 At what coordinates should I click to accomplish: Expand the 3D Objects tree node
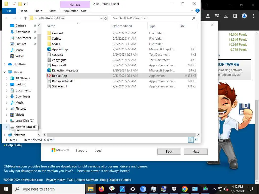coord(7,78)
